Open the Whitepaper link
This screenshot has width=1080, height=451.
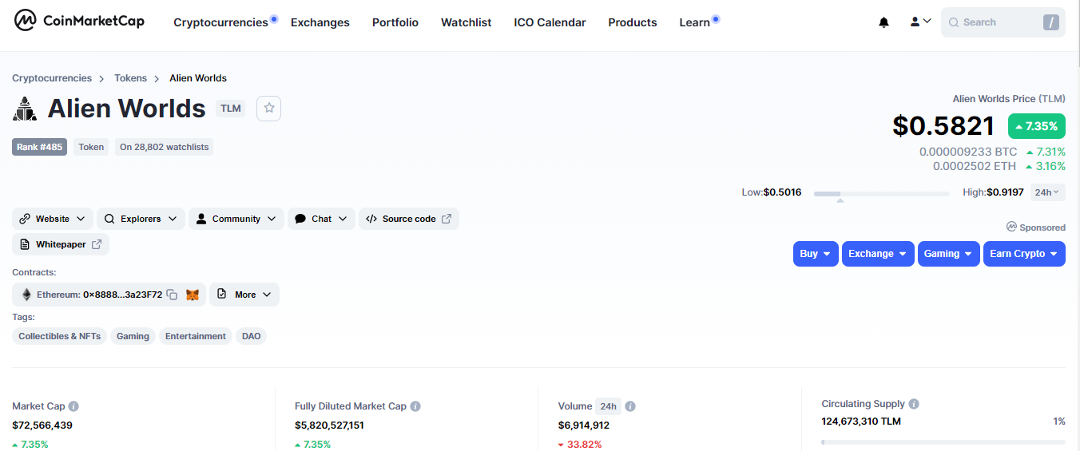(61, 244)
